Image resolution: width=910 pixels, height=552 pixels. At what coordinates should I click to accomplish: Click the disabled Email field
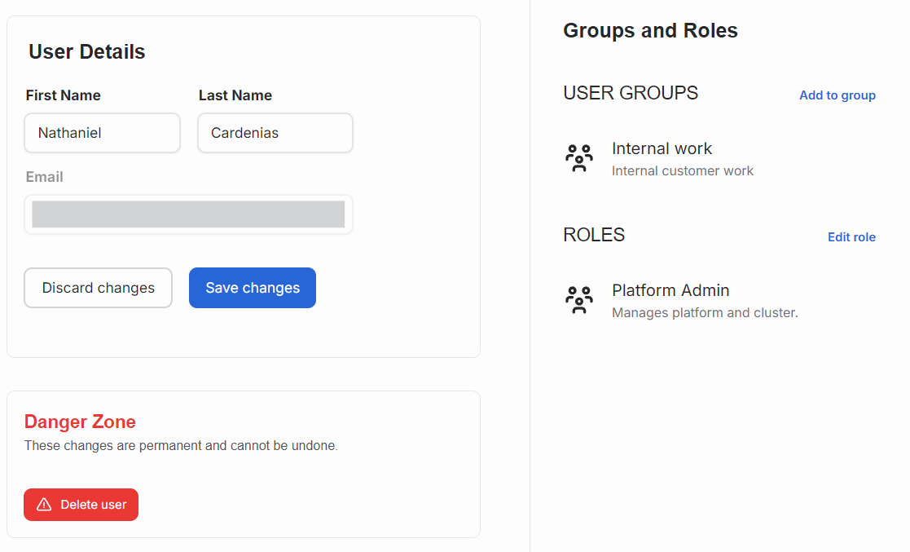[x=187, y=214]
